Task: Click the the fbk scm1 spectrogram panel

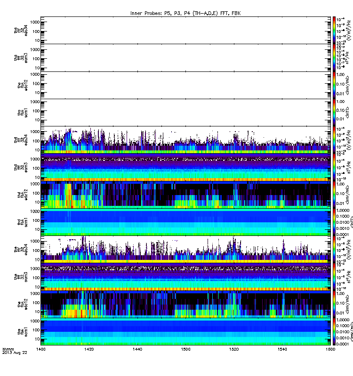Action: pyautogui.click(x=185, y=332)
